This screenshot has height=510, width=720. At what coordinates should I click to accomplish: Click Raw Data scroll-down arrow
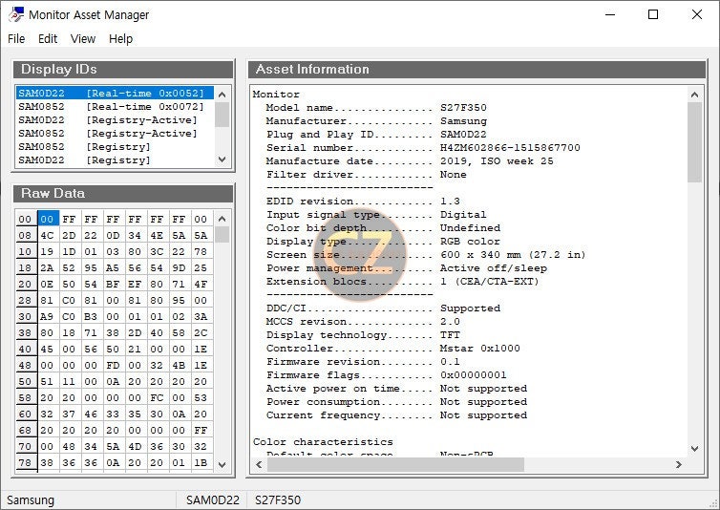[x=222, y=464]
